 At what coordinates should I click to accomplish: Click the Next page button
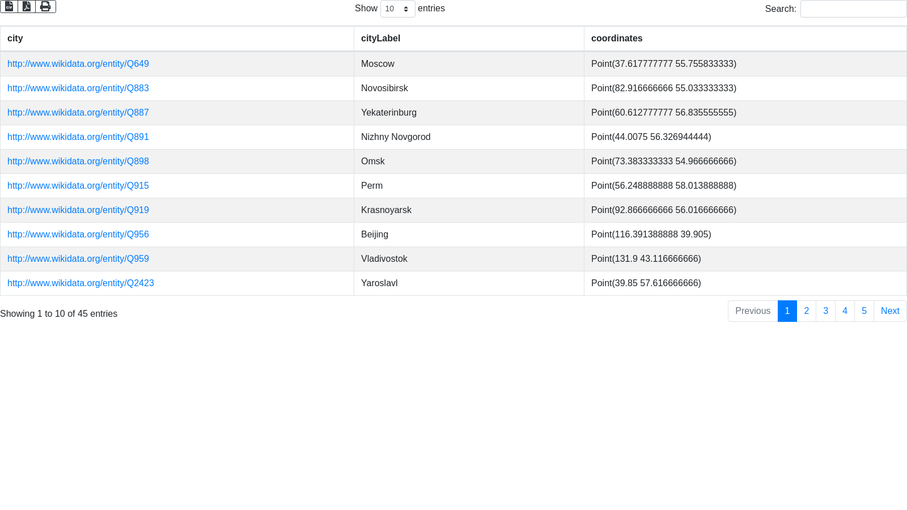pyautogui.click(x=890, y=311)
